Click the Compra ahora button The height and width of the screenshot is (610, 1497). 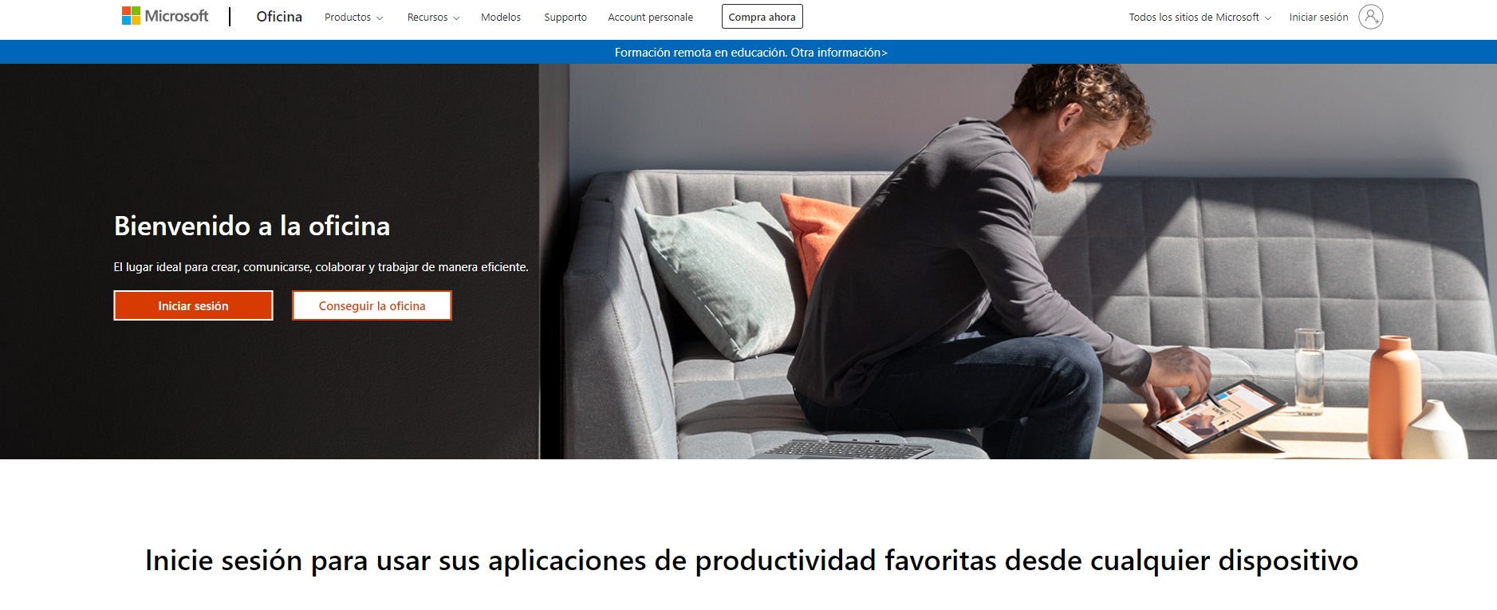pyautogui.click(x=762, y=17)
